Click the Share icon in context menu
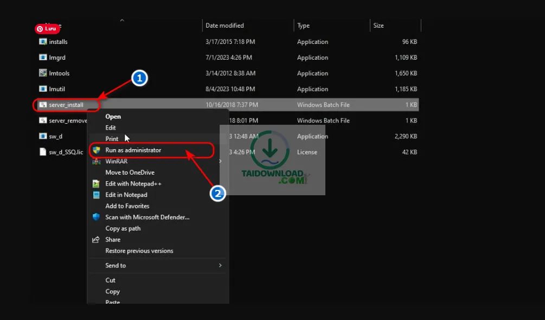 tap(97, 240)
